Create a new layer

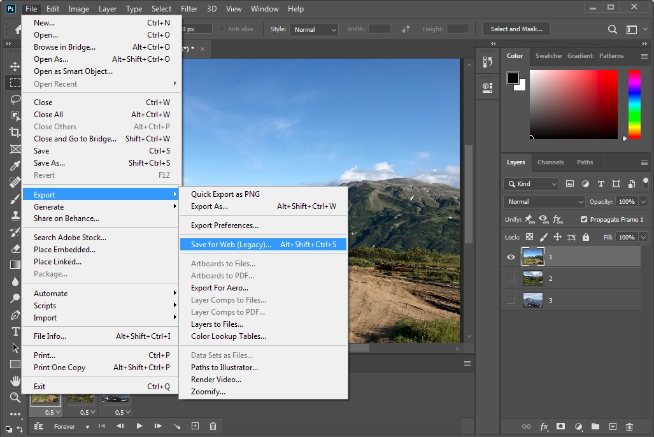pyautogui.click(x=612, y=427)
